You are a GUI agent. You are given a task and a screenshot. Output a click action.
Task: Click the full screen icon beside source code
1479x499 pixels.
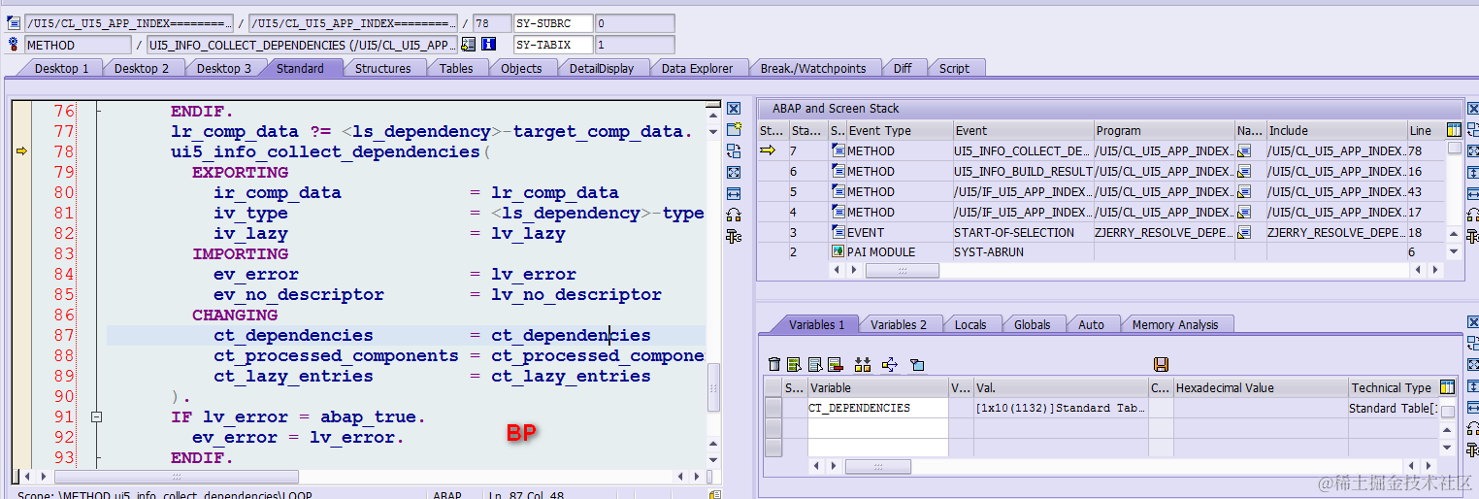pyautogui.click(x=734, y=172)
